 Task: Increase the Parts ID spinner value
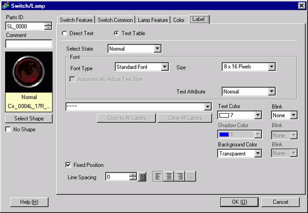(x=48, y=24)
